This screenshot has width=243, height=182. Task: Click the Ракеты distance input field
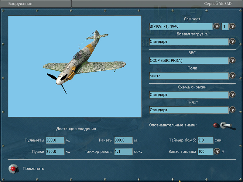point(123,140)
